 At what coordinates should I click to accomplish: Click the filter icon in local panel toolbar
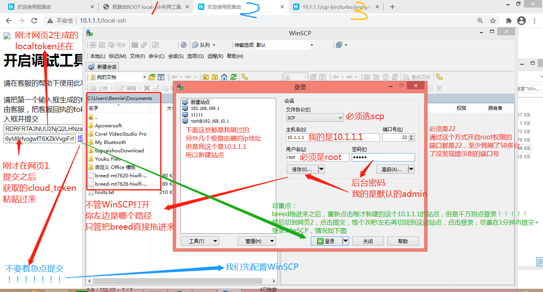[x=161, y=77]
